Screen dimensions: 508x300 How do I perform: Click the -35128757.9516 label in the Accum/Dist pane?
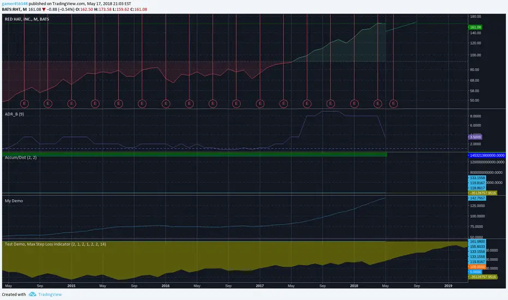483,193
